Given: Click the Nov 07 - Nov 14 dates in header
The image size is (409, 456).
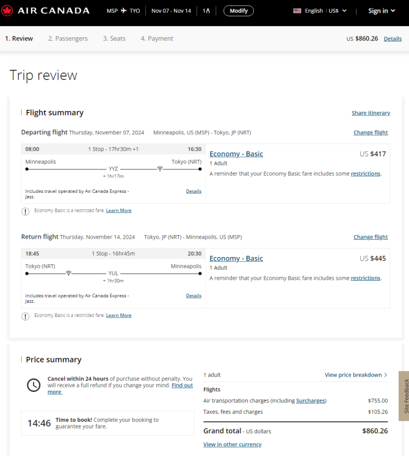Looking at the screenshot, I should click(171, 11).
